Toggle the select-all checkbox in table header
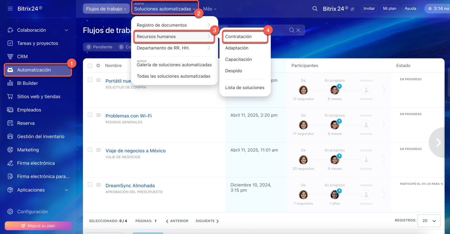 90,66
